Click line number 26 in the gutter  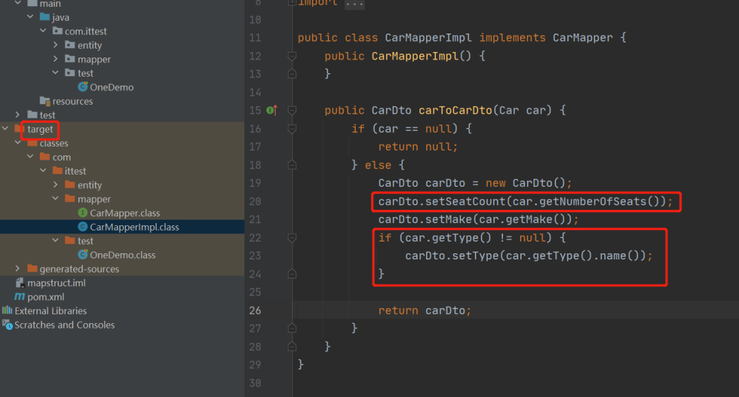point(255,310)
